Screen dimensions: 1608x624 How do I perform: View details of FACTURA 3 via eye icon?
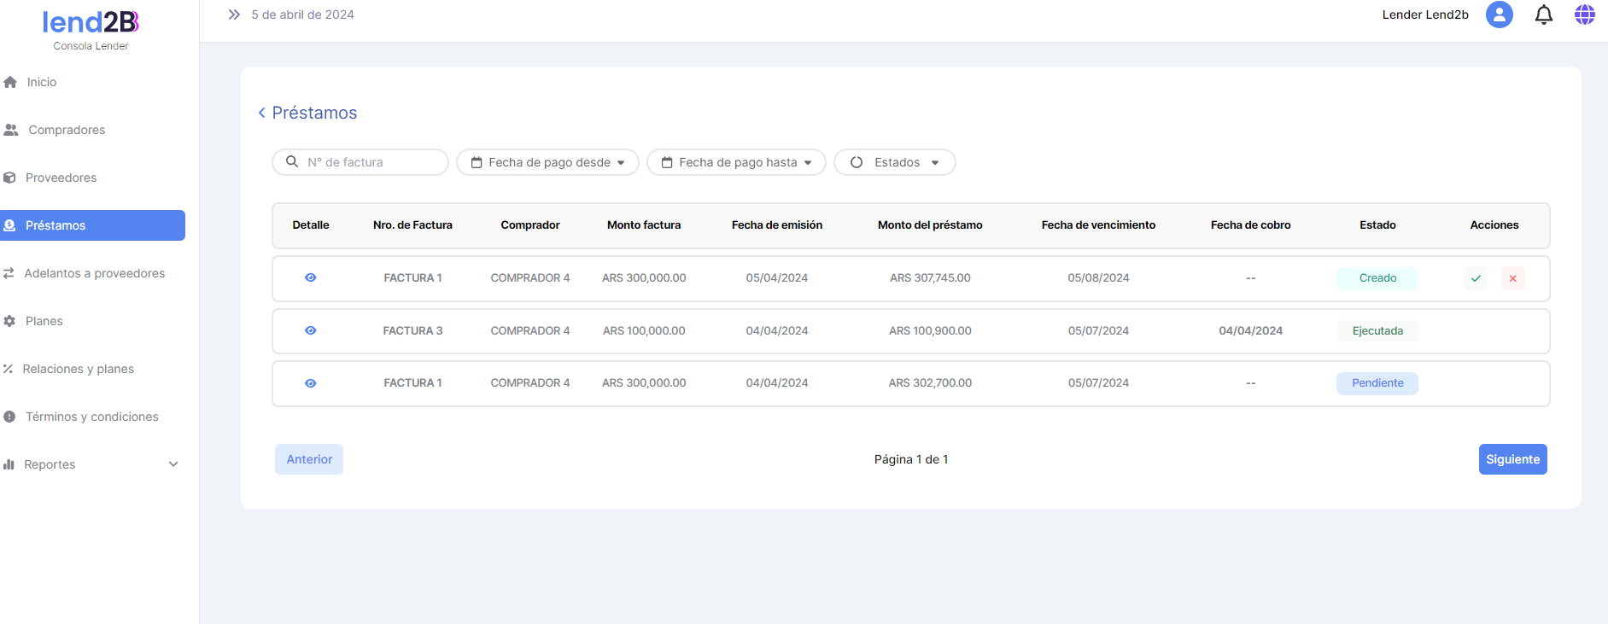click(x=311, y=330)
